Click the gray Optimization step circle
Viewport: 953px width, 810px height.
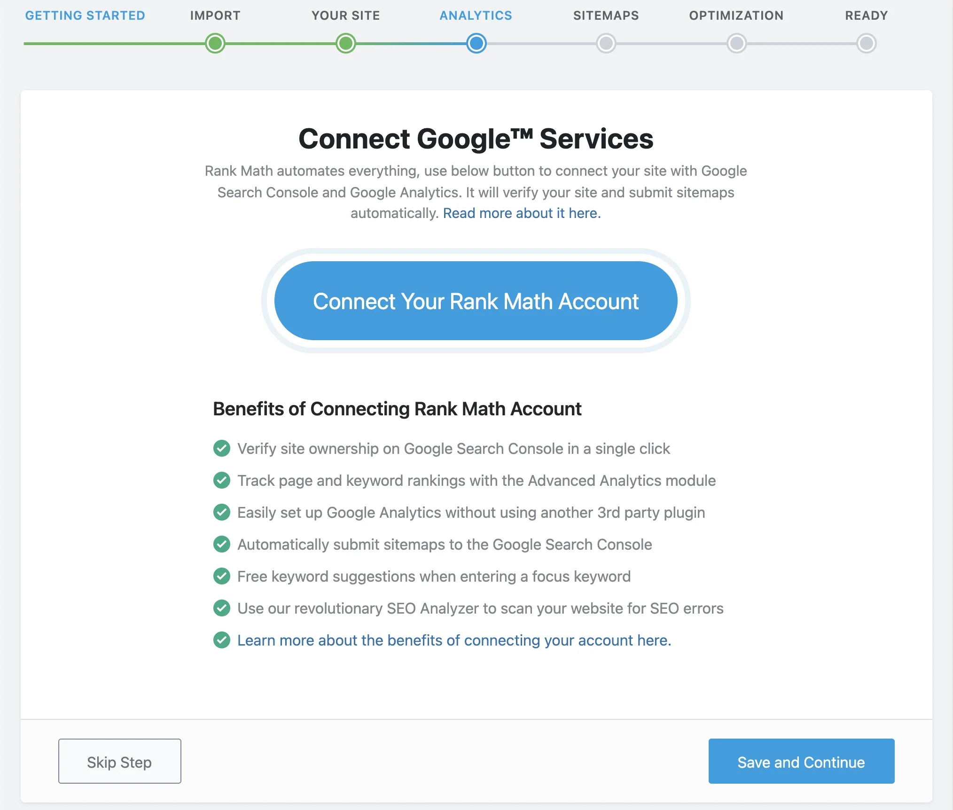point(737,44)
